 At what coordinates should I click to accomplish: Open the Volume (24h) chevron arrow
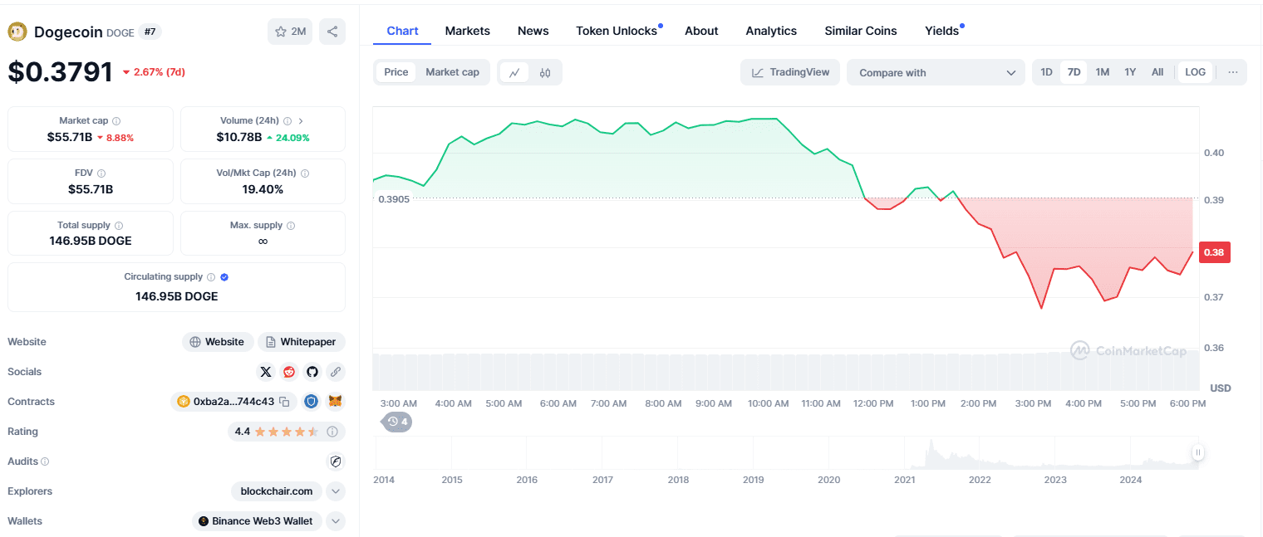(x=301, y=121)
